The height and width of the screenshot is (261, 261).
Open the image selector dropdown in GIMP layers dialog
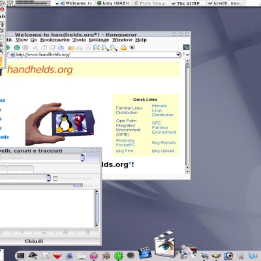tap(82, 158)
